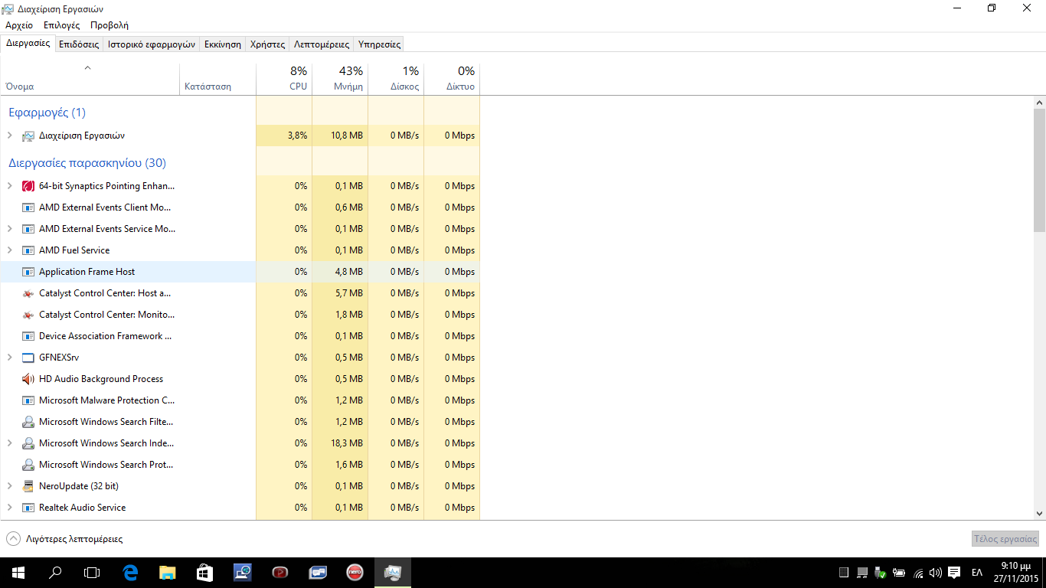Viewport: 1046px width, 588px height.
Task: Click the Application Frame Host icon
Action: (28, 272)
